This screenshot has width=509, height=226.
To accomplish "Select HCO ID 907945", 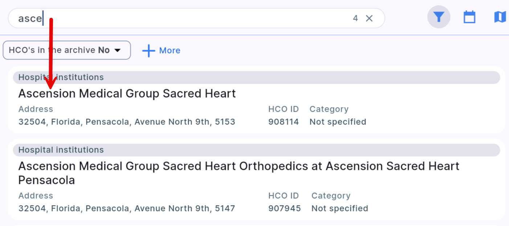I will (x=285, y=208).
